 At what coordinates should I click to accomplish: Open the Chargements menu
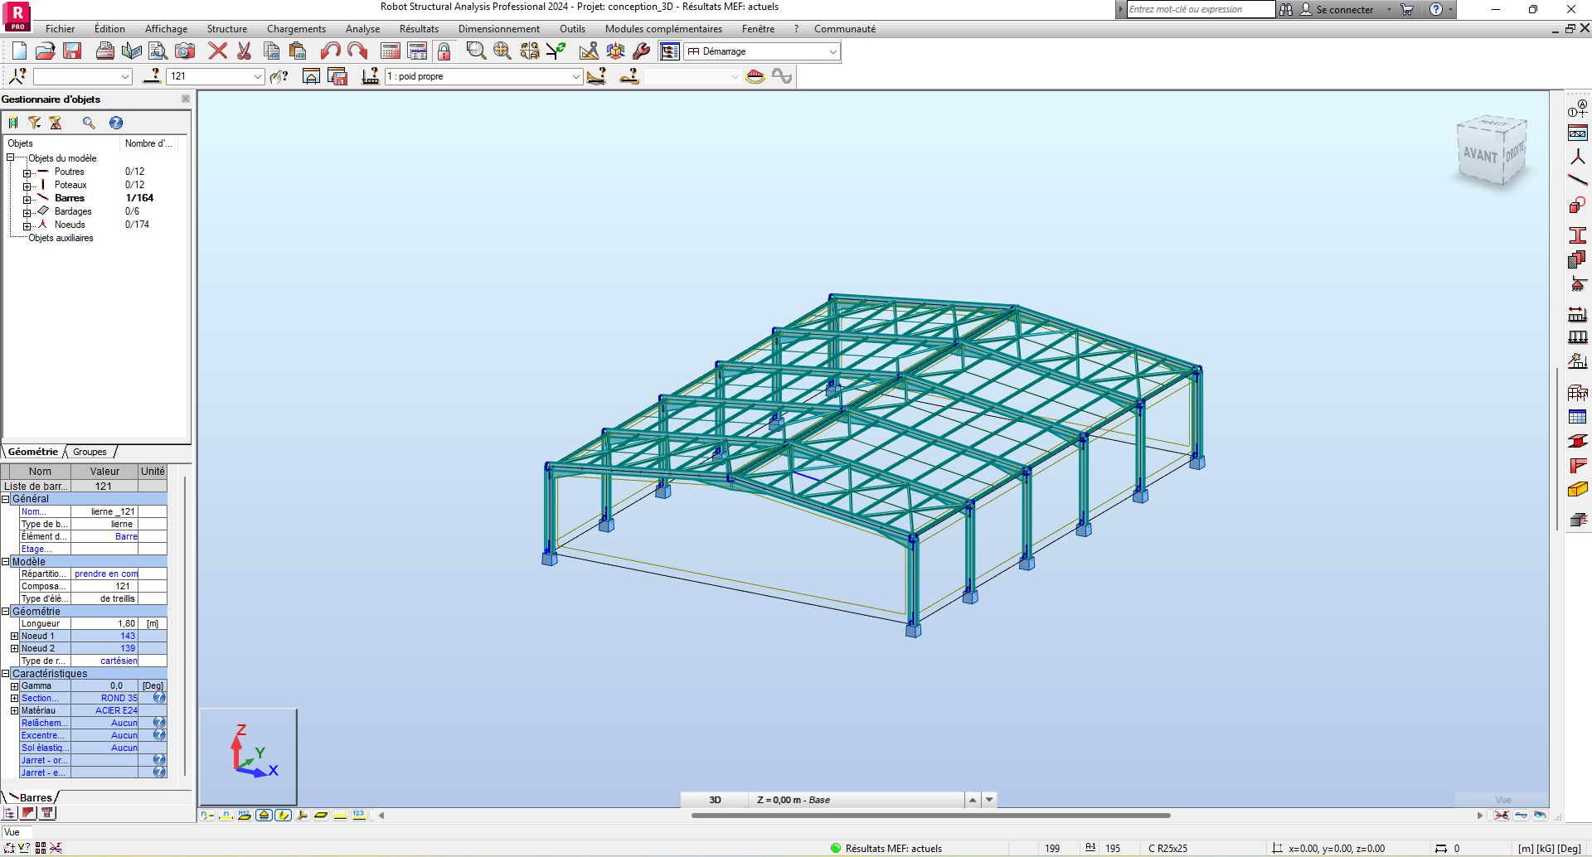296,29
